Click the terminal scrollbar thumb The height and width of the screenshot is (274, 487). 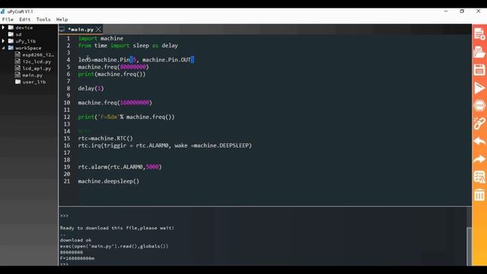469,246
